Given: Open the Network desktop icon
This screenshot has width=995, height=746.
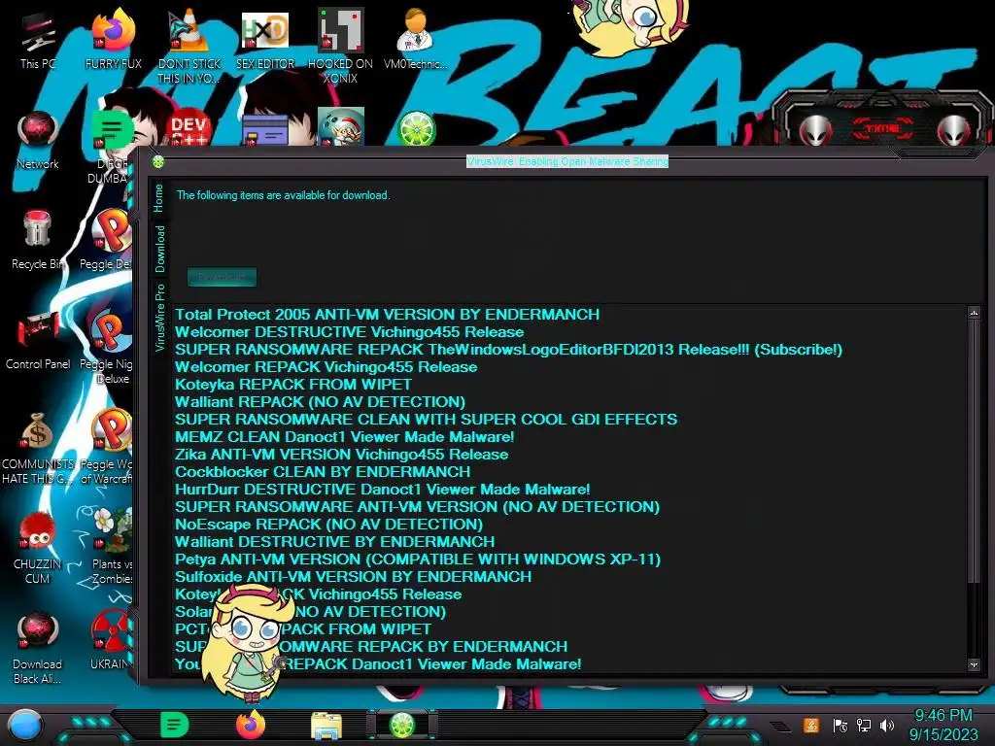Looking at the screenshot, I should tap(38, 140).
